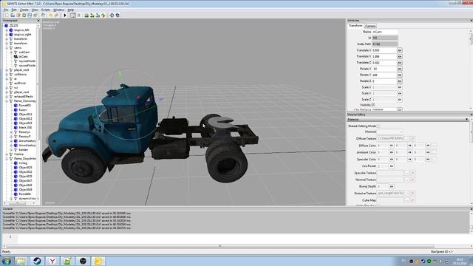Click the browse button for Cube Map
This screenshot has height=266, width=473.
click(x=407, y=200)
